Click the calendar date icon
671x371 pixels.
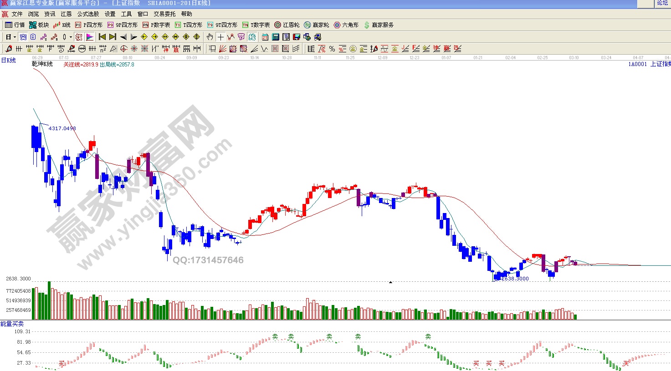pyautogui.click(x=265, y=37)
